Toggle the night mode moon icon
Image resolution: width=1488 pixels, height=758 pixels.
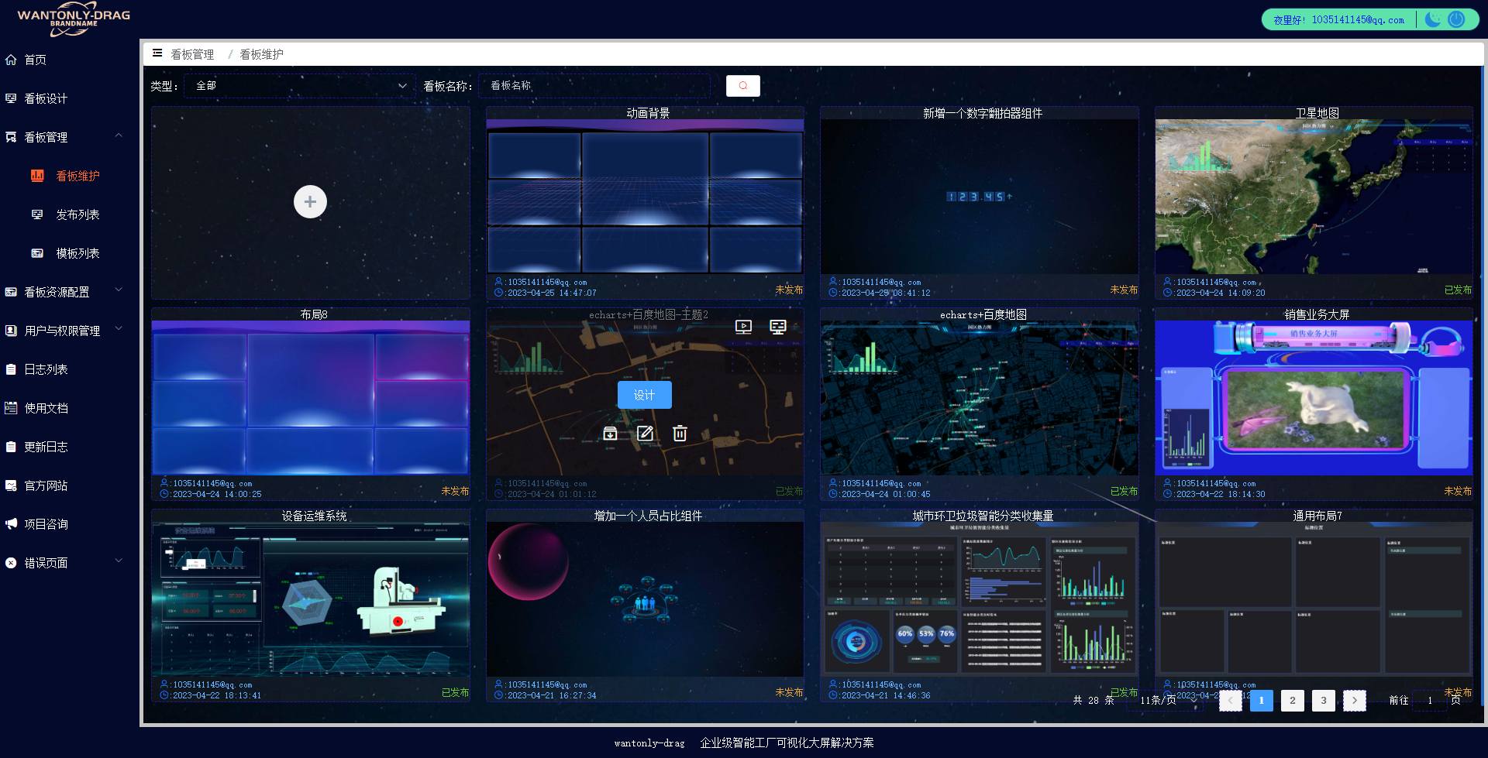pos(1433,19)
